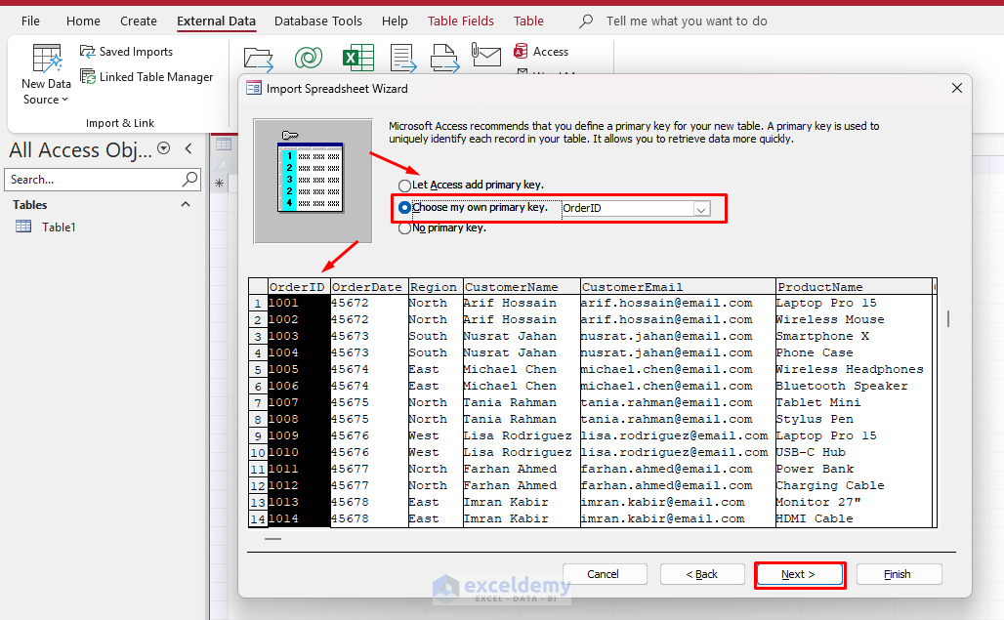The image size is (1004, 620).
Task: Click the Saved Exports folder icon
Action: [x=259, y=59]
